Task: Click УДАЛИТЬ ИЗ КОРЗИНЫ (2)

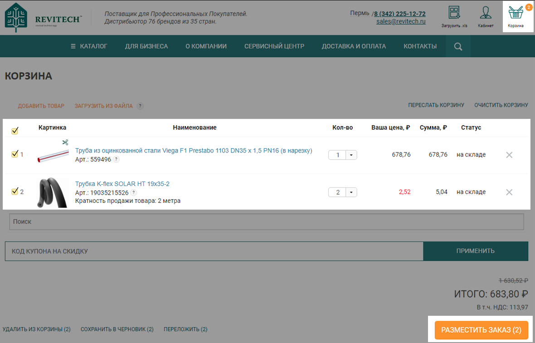Action: click(37, 329)
